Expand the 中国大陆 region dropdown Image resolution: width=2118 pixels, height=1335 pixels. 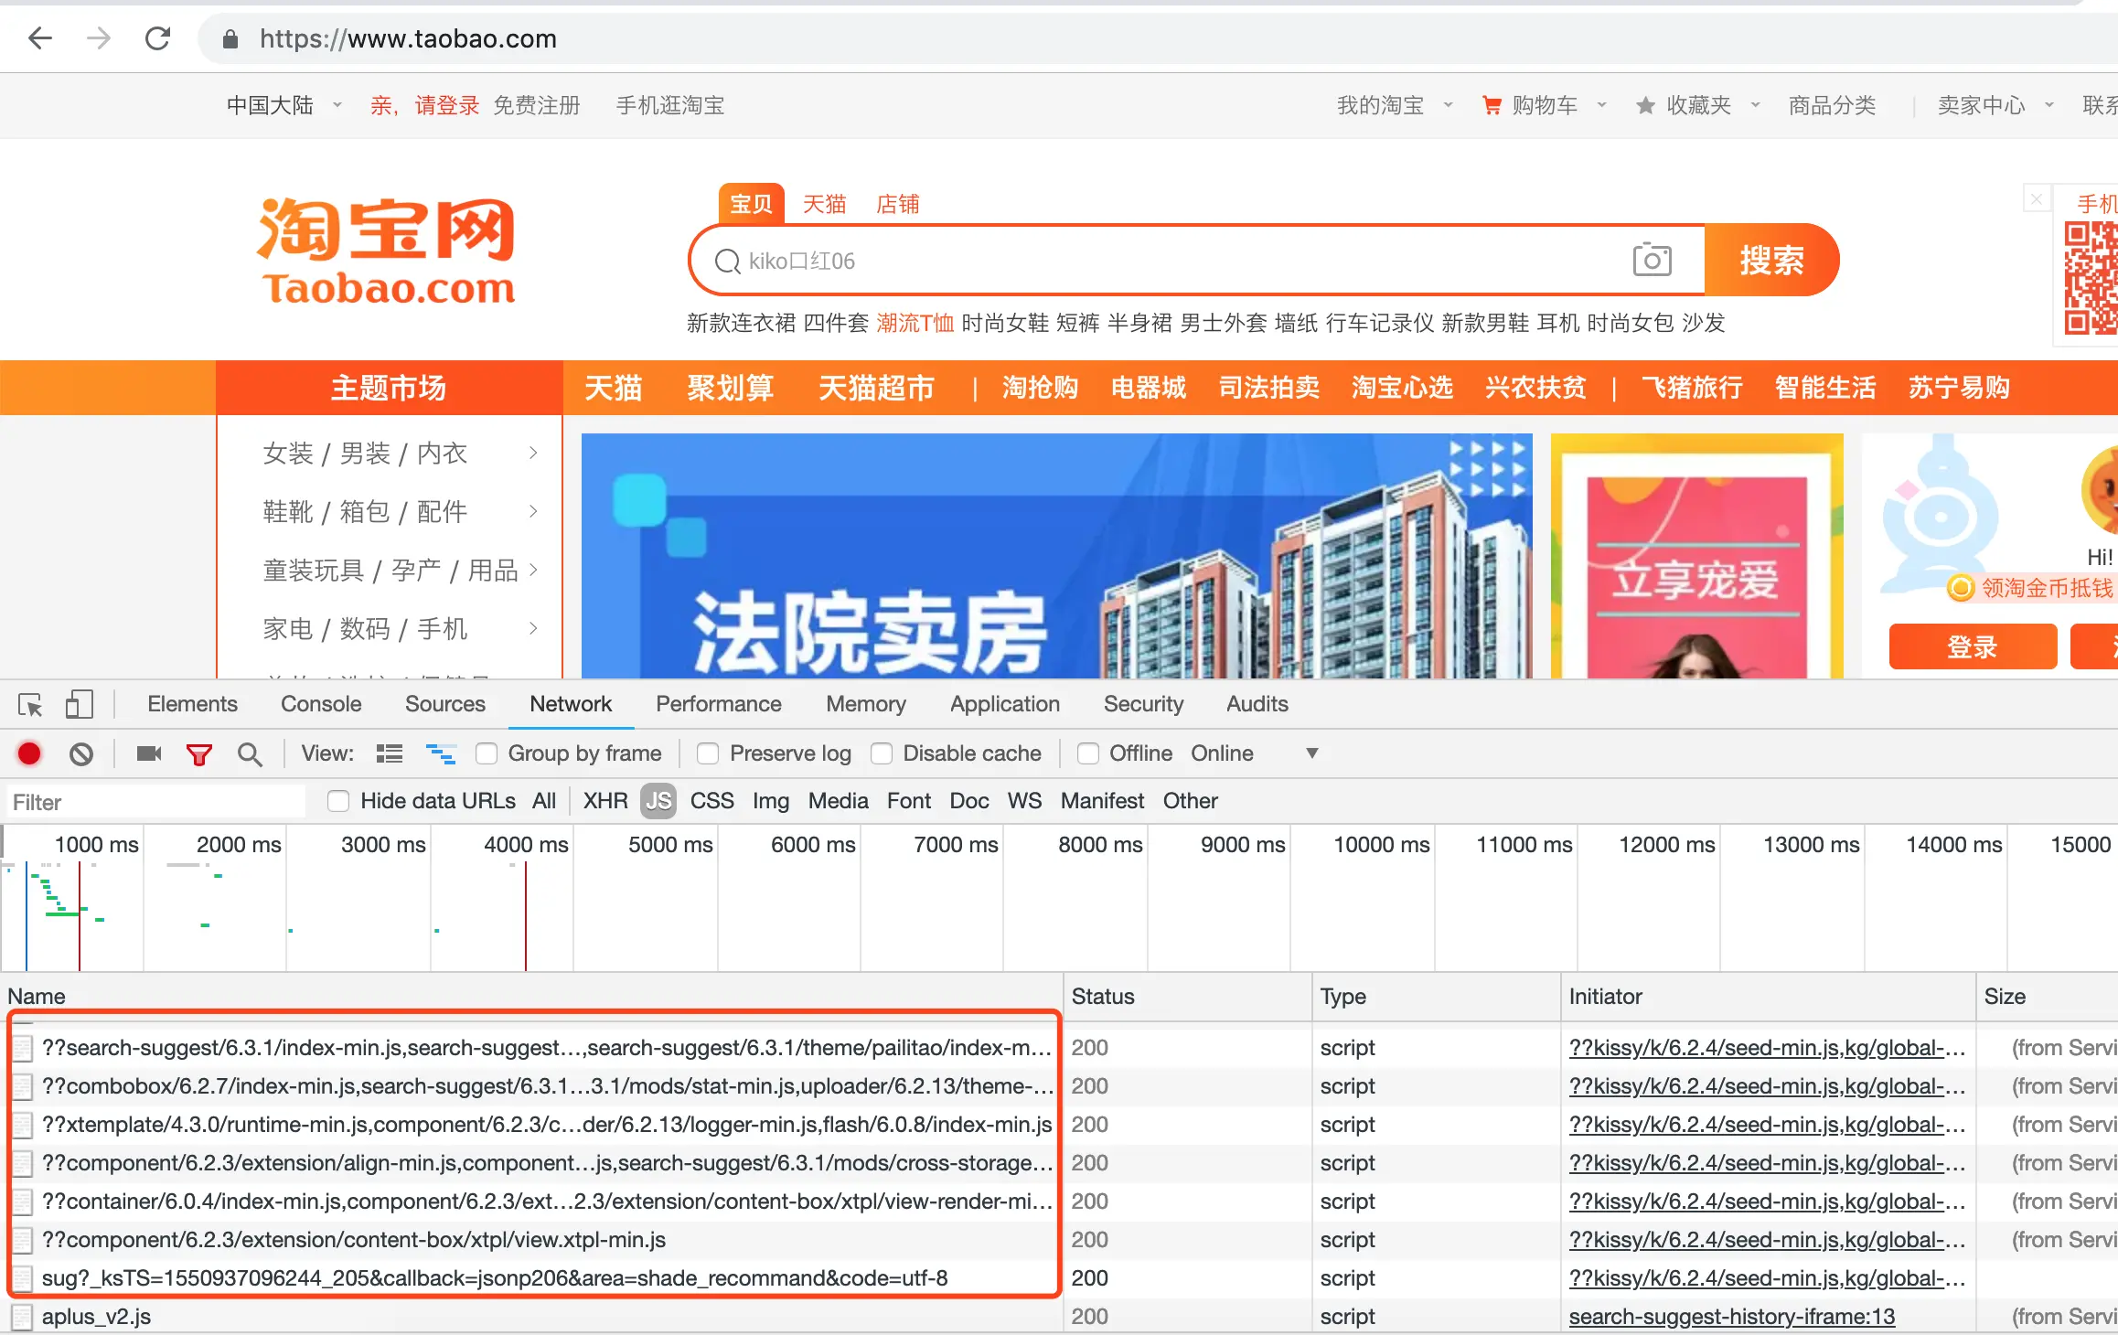[337, 105]
